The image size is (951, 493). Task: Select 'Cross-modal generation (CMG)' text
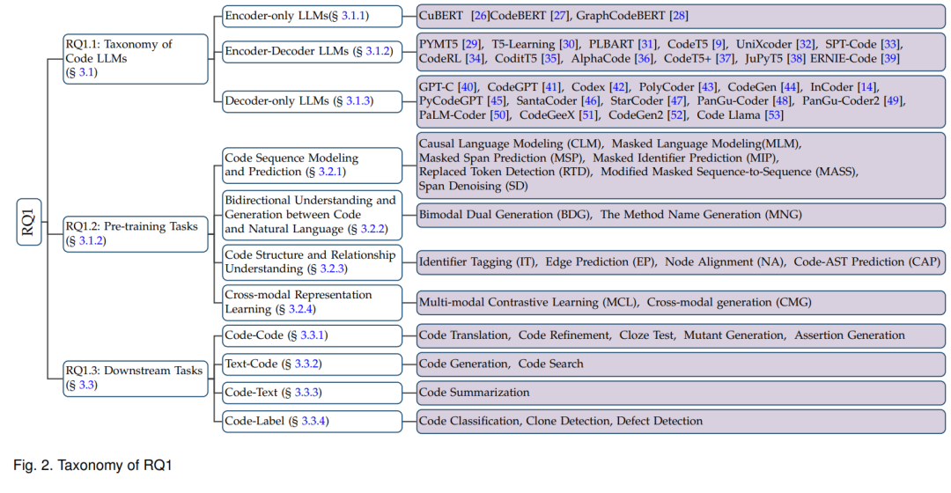[729, 303]
